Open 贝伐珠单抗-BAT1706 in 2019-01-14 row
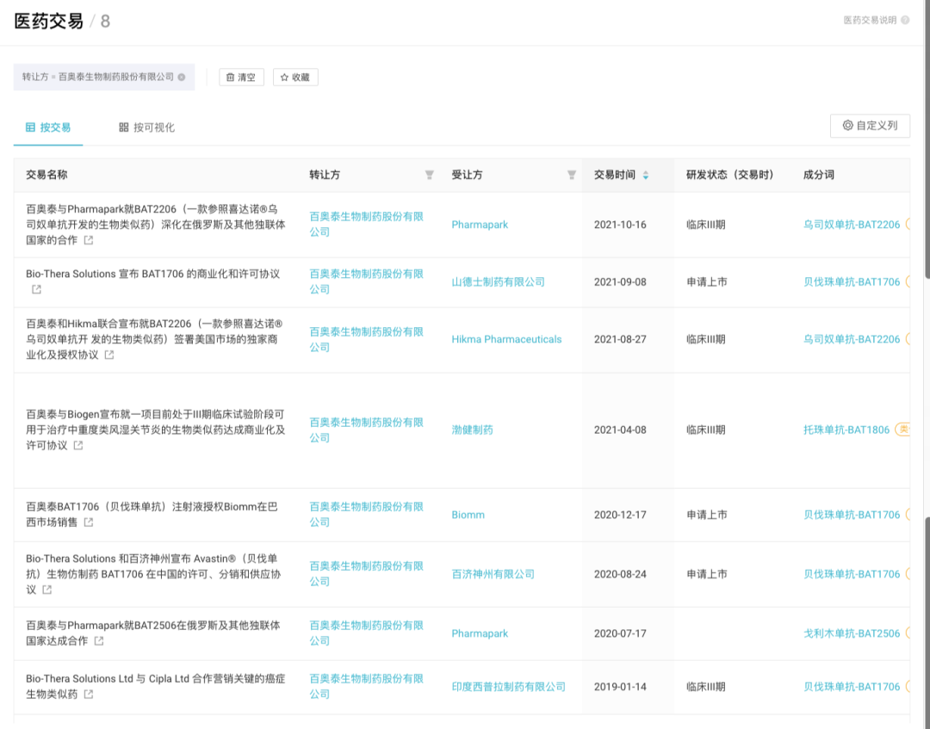The height and width of the screenshot is (729, 930). (852, 687)
